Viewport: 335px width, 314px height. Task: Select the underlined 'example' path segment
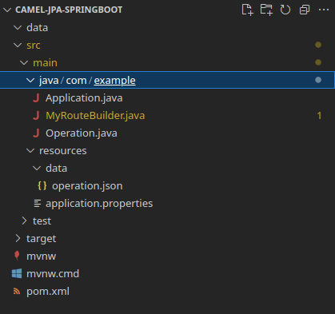point(115,81)
